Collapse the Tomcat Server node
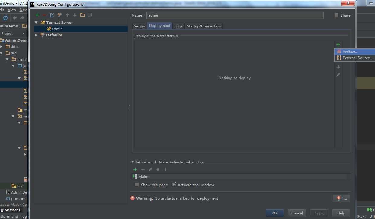 (x=37, y=22)
